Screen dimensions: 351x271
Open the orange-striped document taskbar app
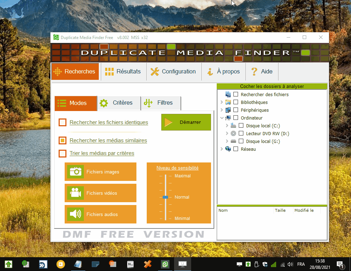click(113, 264)
